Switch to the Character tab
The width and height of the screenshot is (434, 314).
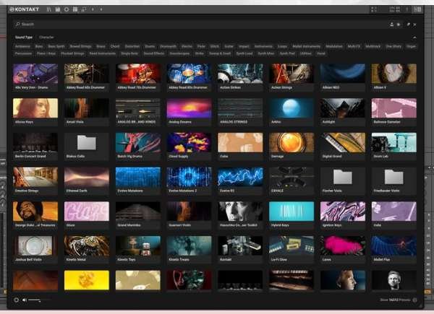tap(46, 37)
